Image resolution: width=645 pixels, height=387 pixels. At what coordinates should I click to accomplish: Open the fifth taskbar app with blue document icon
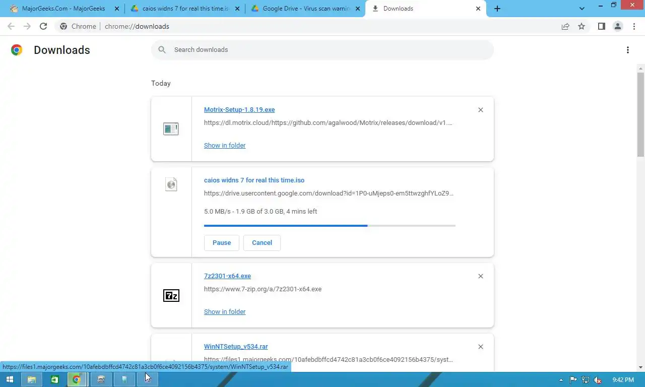pyautogui.click(x=124, y=379)
